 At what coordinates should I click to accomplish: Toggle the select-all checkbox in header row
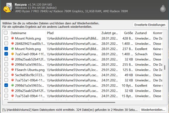[6, 33]
